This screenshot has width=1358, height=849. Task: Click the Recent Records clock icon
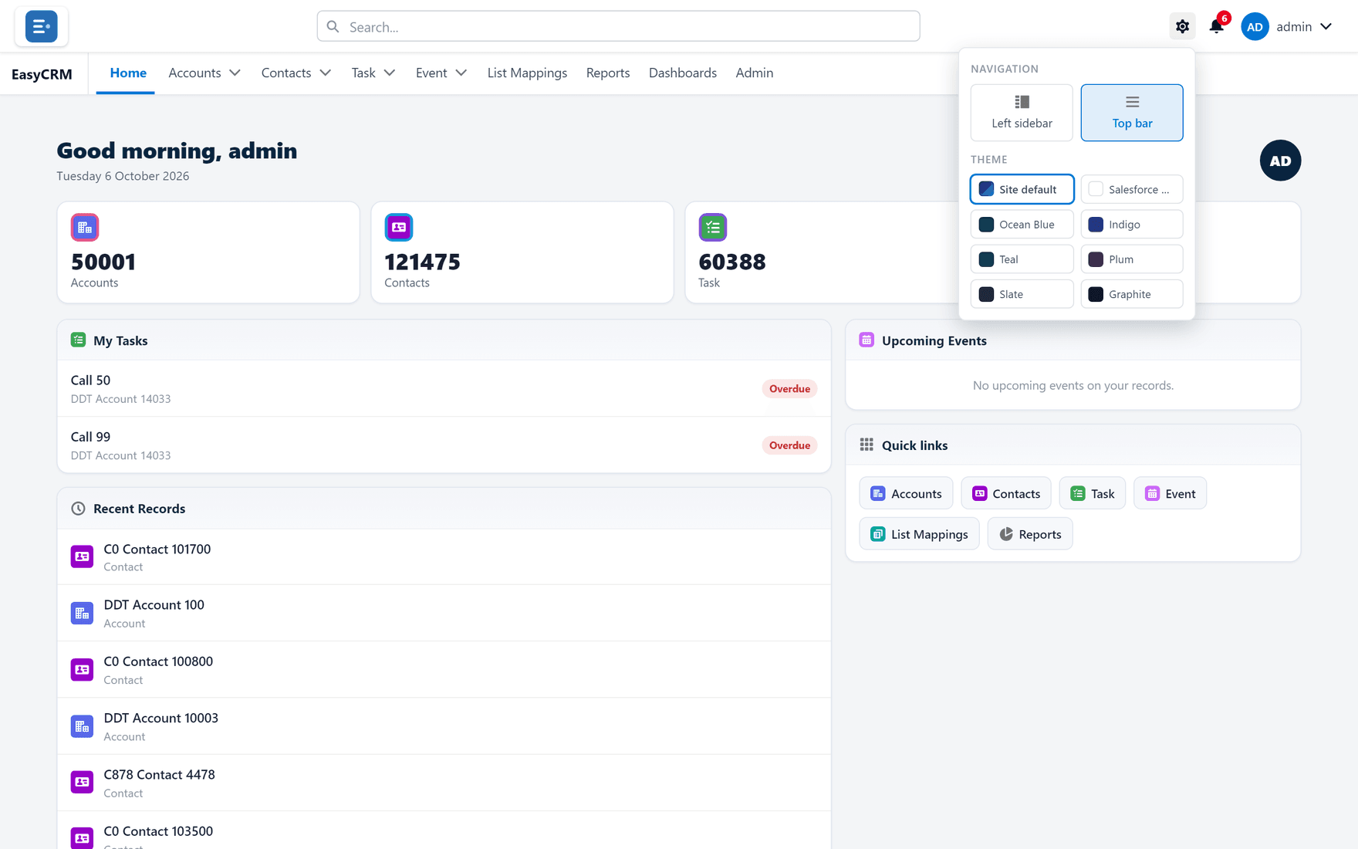tap(78, 508)
